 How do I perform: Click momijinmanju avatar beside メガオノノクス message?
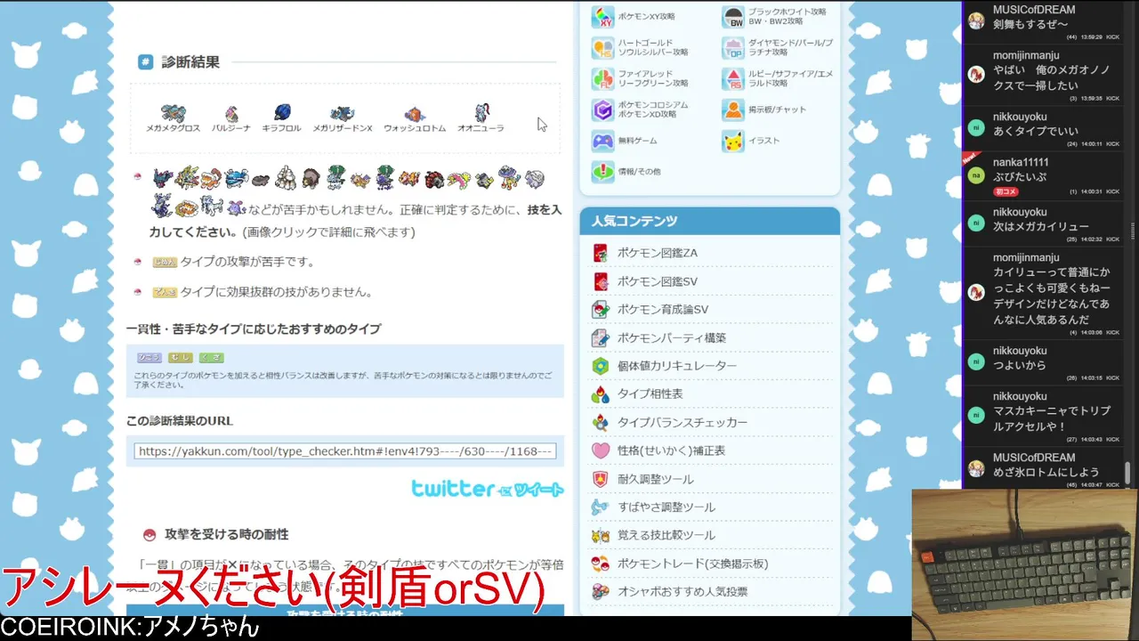(x=976, y=75)
